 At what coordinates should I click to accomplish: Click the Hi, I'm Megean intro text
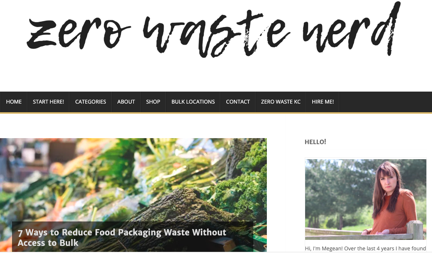[365, 248]
